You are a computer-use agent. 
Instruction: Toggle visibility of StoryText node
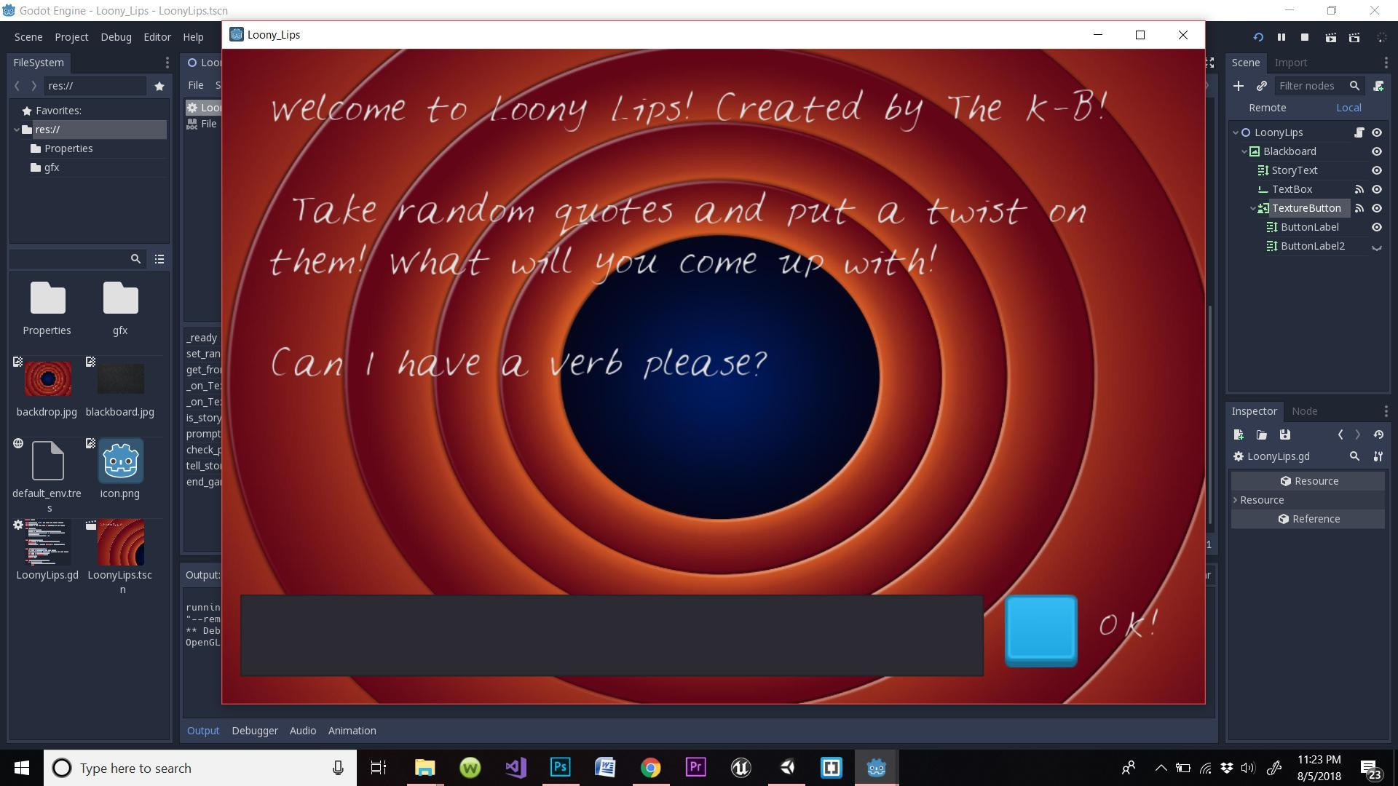1377,170
